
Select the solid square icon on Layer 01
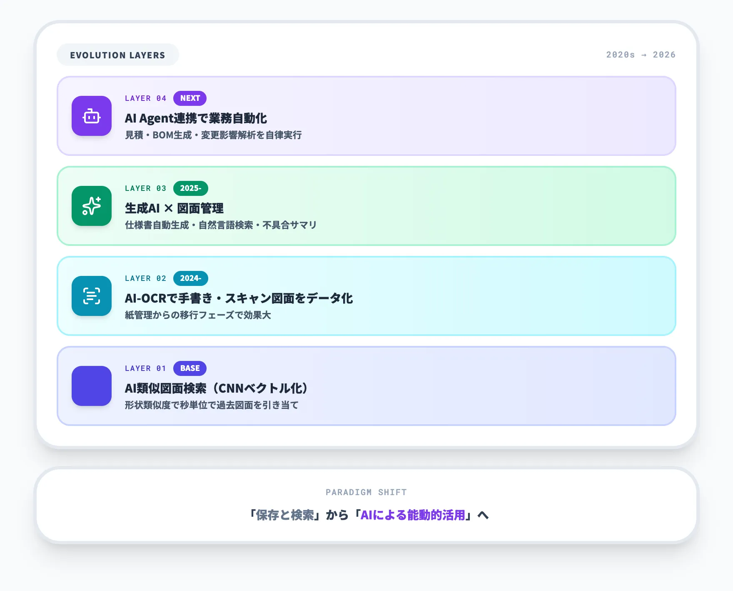92,386
